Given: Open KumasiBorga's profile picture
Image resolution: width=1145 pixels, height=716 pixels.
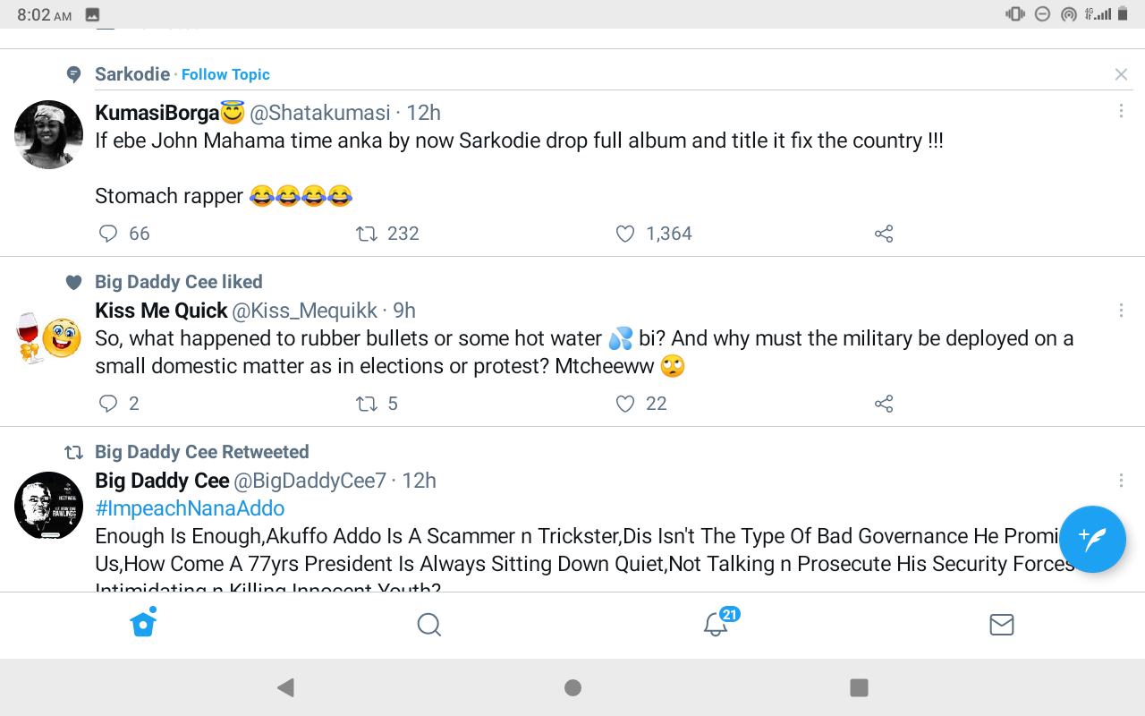Looking at the screenshot, I should tap(48, 134).
